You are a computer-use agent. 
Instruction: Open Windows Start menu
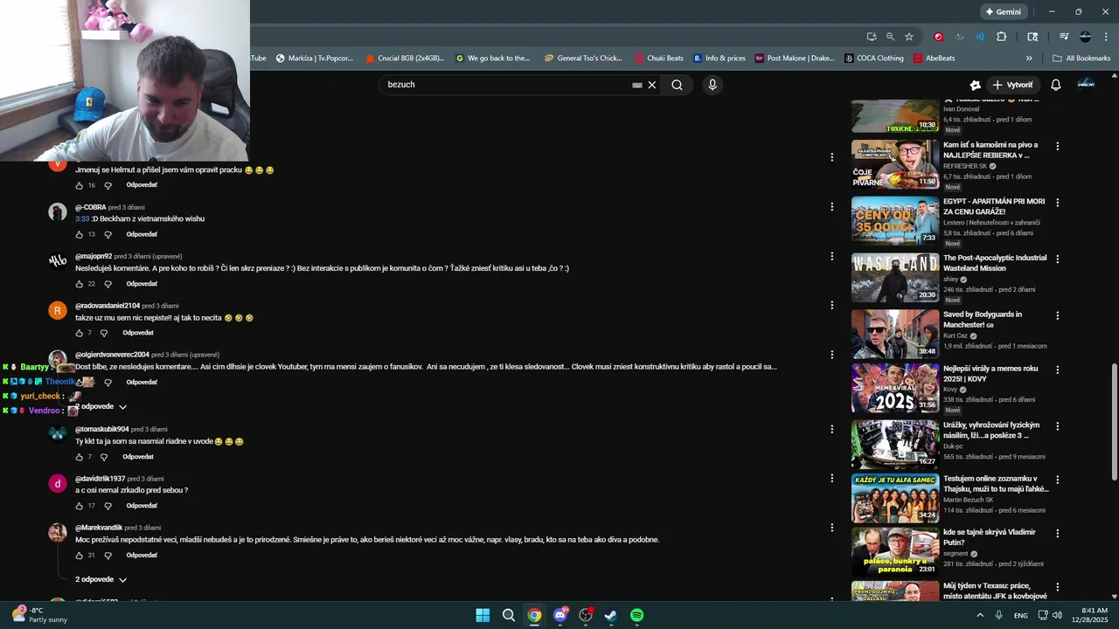(x=483, y=615)
